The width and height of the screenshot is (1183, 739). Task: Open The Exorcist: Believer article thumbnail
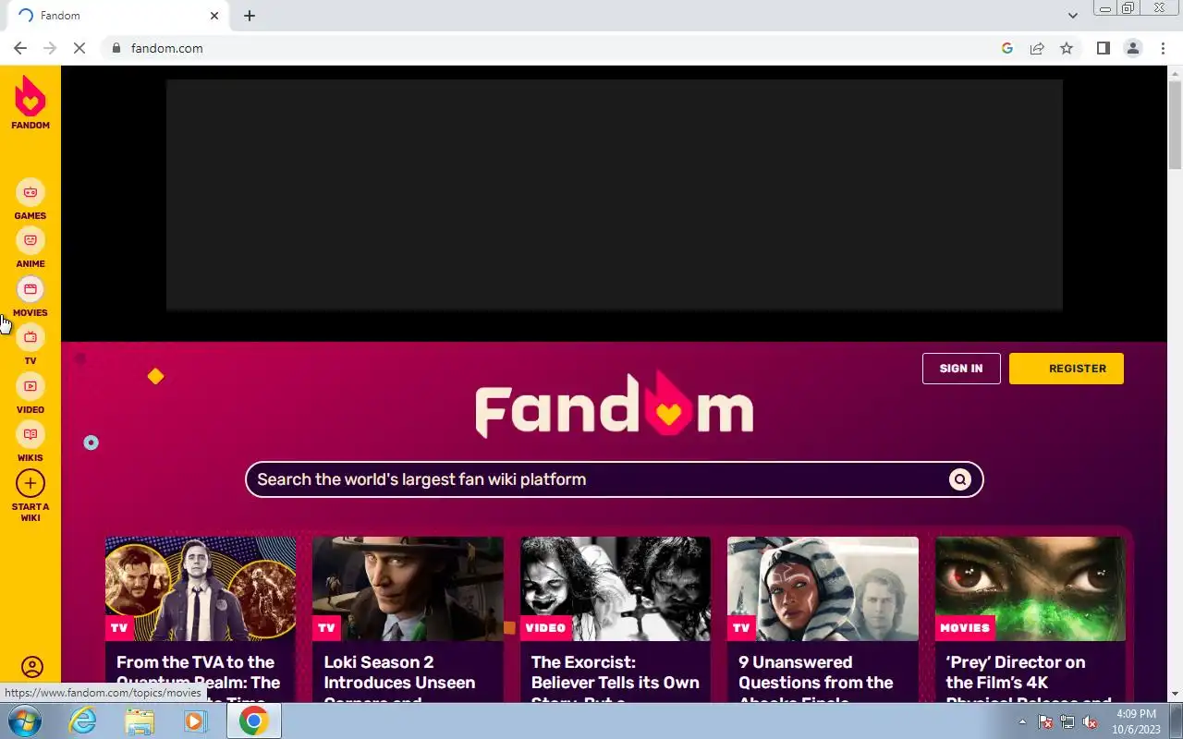pos(616,589)
